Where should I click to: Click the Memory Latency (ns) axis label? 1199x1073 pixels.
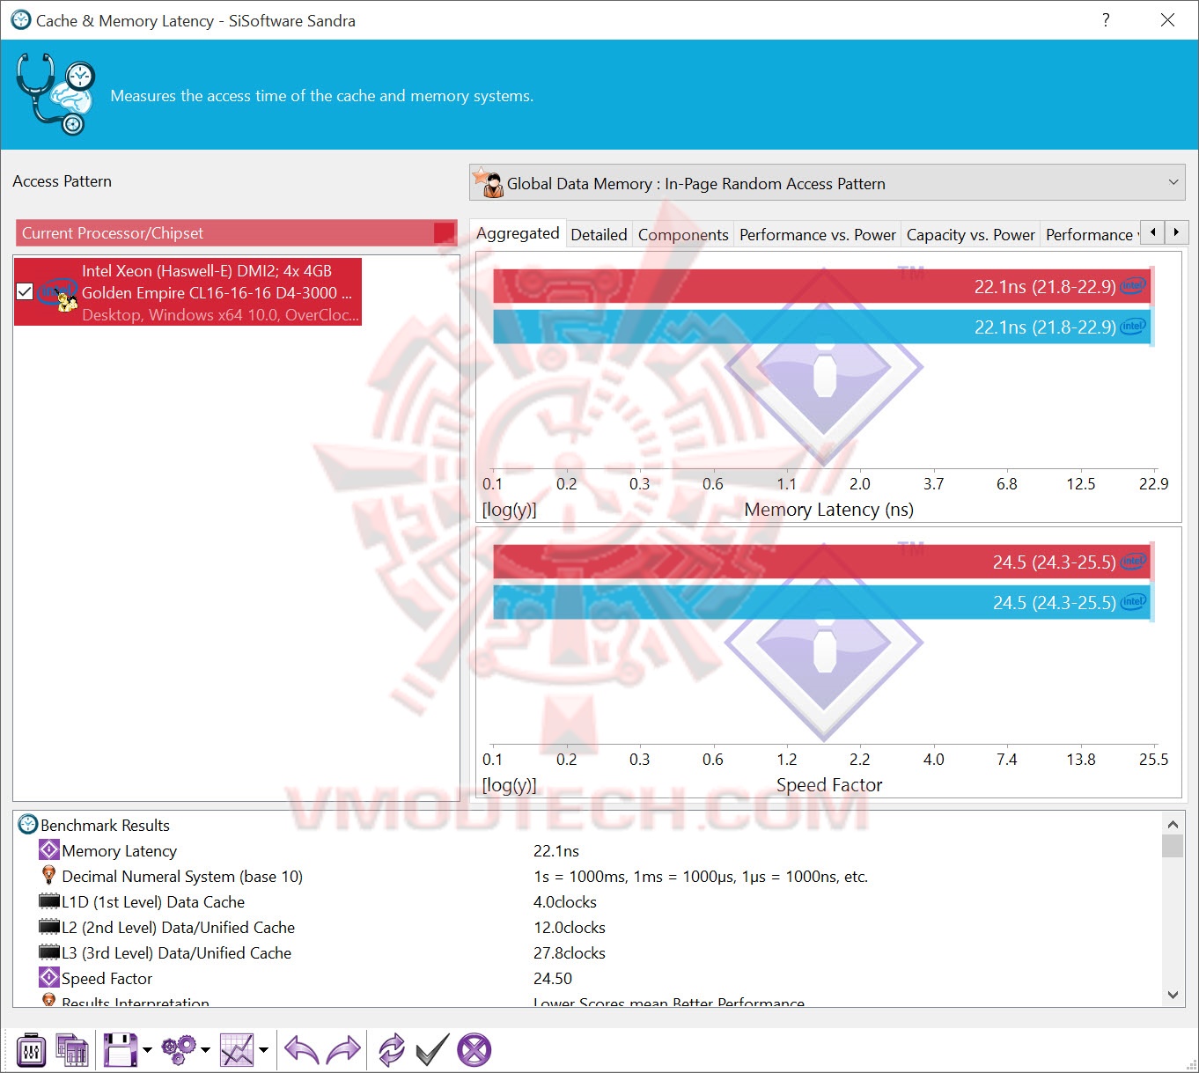829,509
